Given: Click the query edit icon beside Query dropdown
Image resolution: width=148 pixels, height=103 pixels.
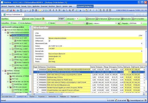Looking at the screenshot, I should point(119,23).
